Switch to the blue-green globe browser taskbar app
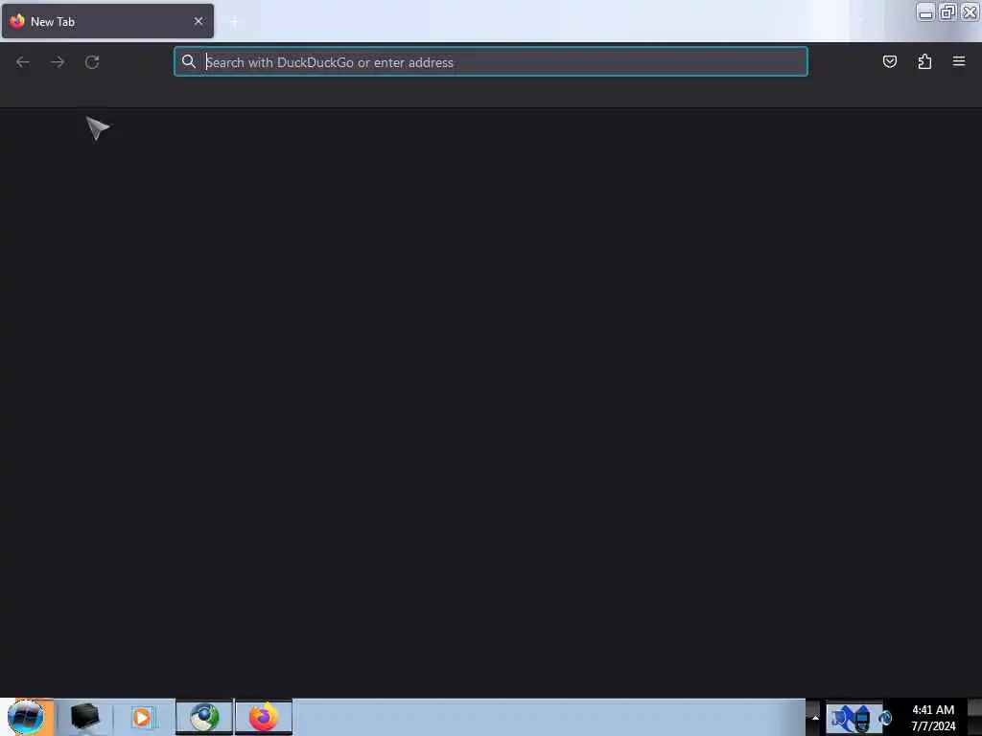 (x=205, y=717)
